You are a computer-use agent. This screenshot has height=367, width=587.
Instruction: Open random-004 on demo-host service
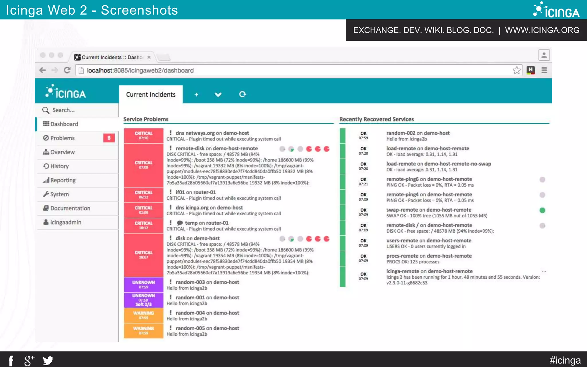207,313
